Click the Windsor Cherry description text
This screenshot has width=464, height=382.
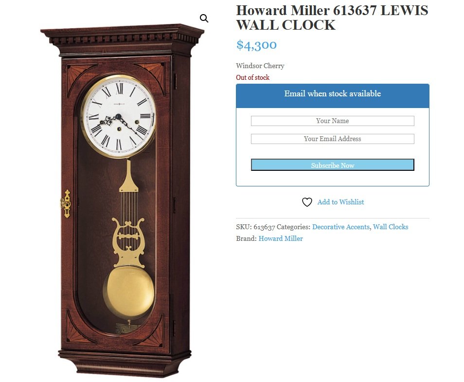260,66
